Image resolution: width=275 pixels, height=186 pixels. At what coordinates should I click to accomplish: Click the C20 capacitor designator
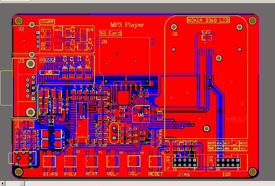(x=206, y=32)
